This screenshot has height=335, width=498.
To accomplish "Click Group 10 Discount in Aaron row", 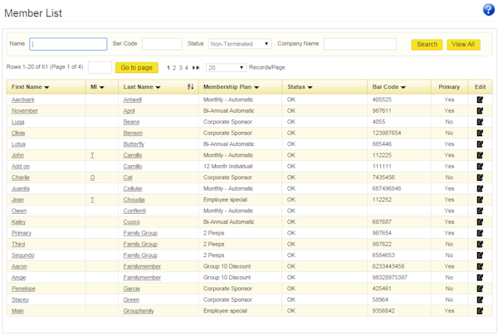I will (227, 266).
